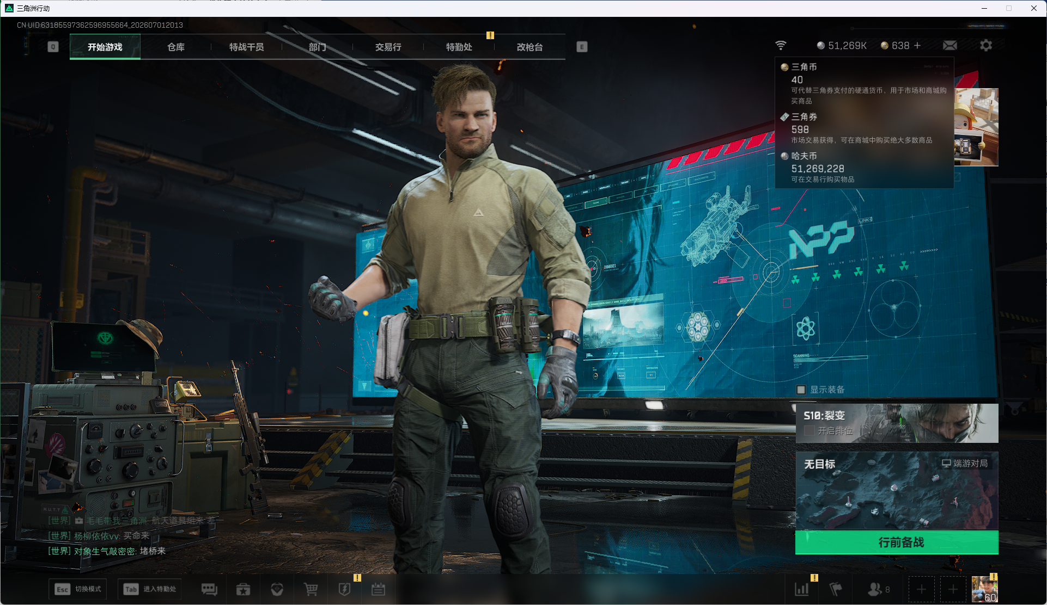Open the bar chart statistics icon

801,589
